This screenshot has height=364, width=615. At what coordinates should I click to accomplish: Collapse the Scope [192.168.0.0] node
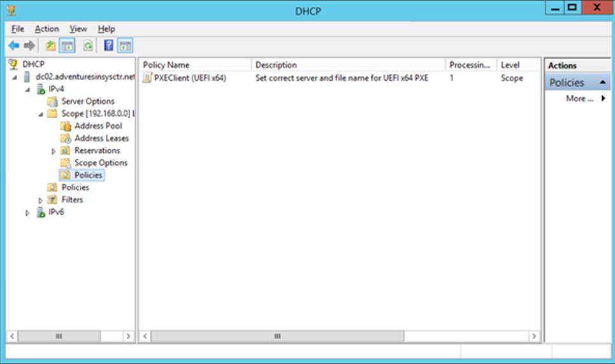click(41, 115)
